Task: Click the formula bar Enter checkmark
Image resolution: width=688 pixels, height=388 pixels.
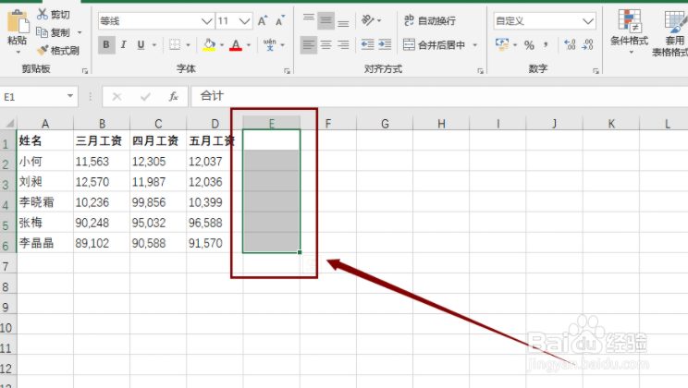Action: click(145, 96)
